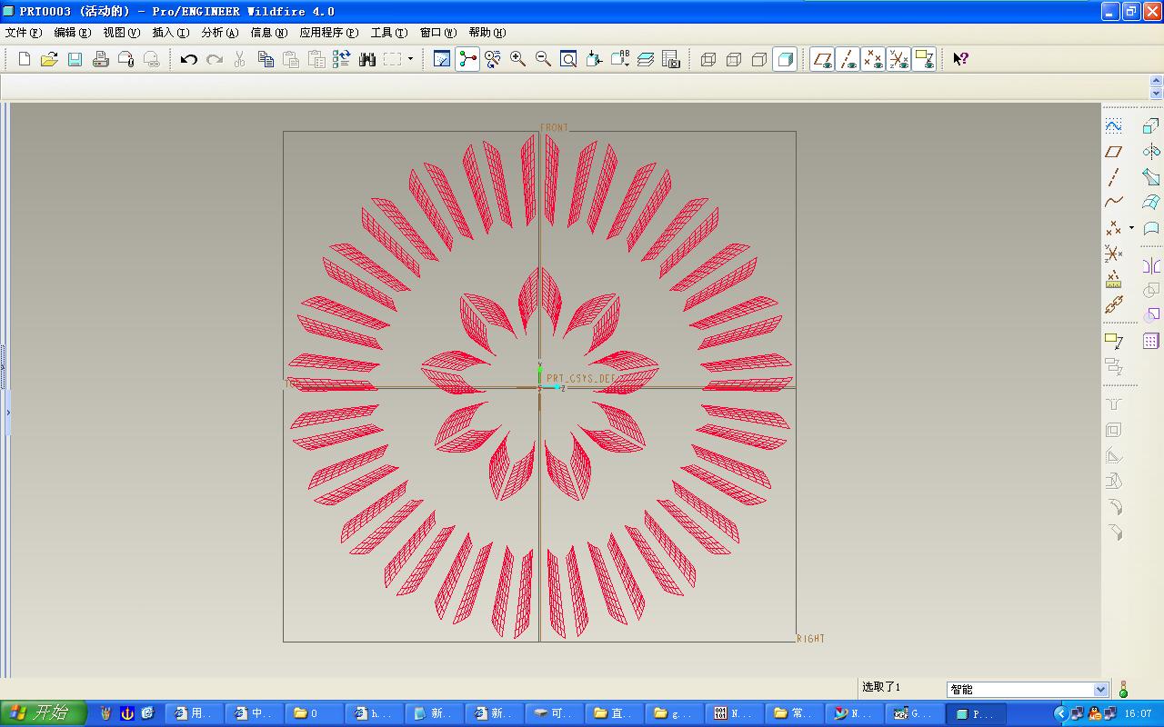
Task: Regenerate the model
Action: coord(342,59)
